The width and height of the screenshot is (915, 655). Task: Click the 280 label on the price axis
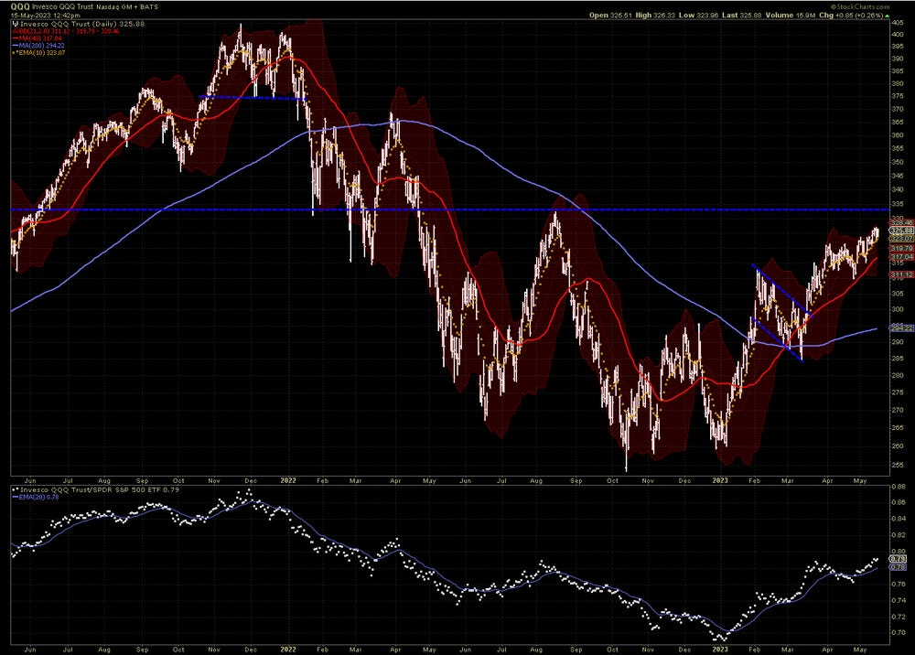pyautogui.click(x=899, y=376)
